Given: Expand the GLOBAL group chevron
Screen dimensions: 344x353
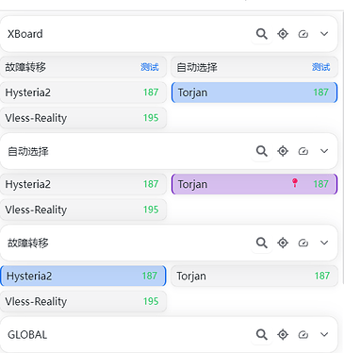Looking at the screenshot, I should point(324,334).
